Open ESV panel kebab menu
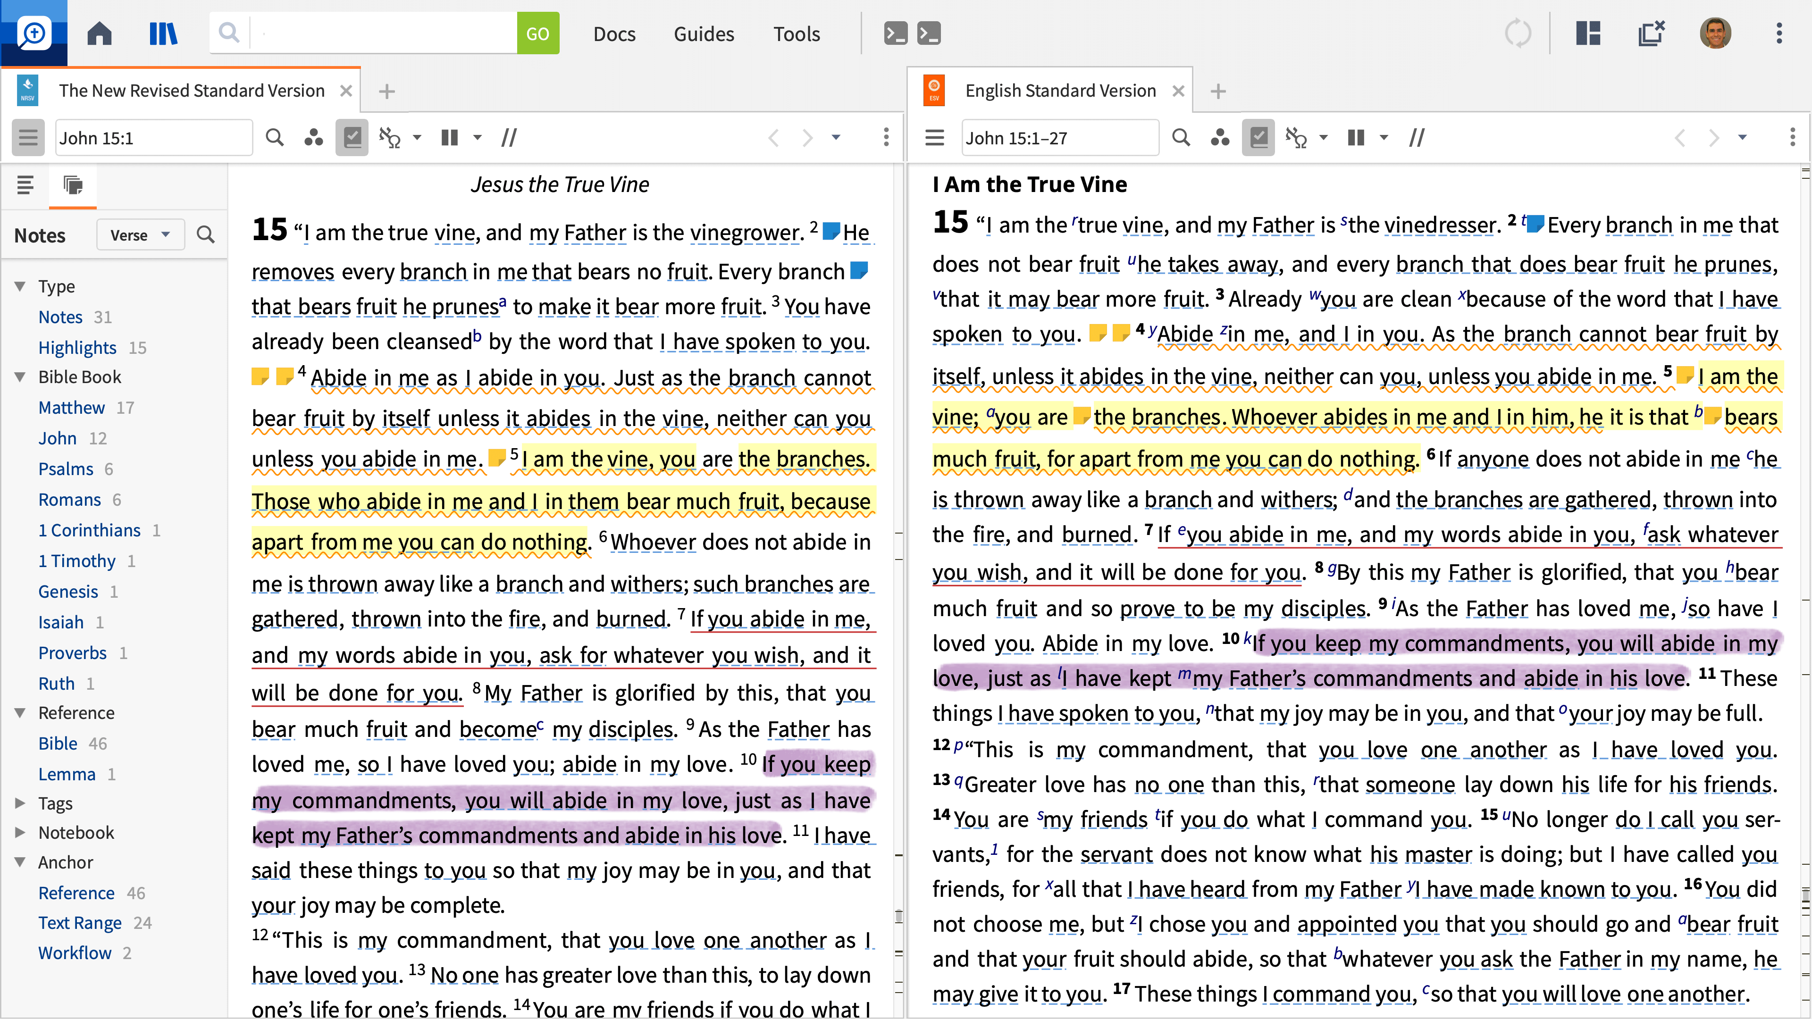This screenshot has width=1812, height=1019. click(1792, 138)
